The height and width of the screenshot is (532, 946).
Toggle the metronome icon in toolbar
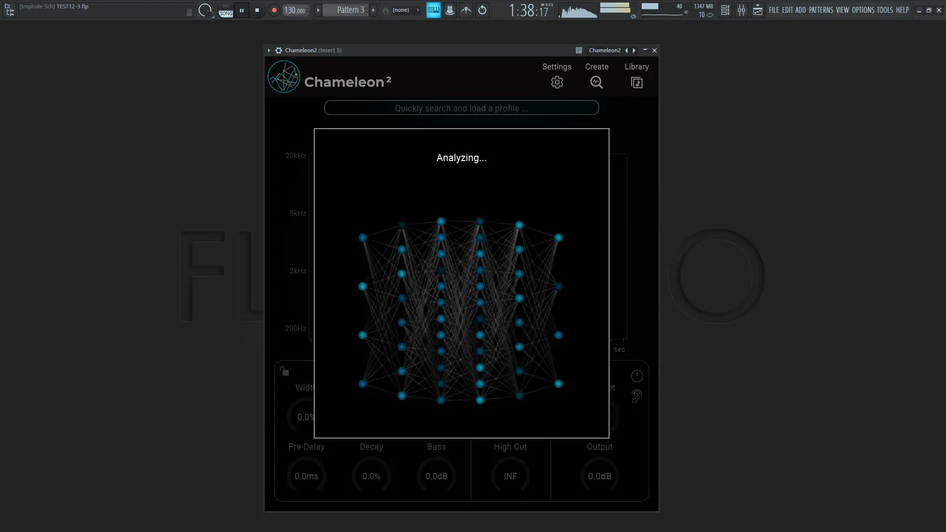(450, 10)
